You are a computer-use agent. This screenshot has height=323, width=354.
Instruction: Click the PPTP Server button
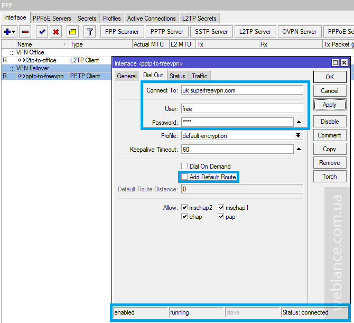pos(167,32)
